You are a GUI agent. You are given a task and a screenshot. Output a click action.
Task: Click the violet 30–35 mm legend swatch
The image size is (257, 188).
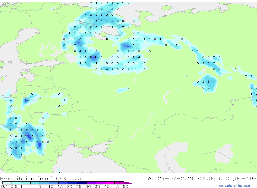91,183
